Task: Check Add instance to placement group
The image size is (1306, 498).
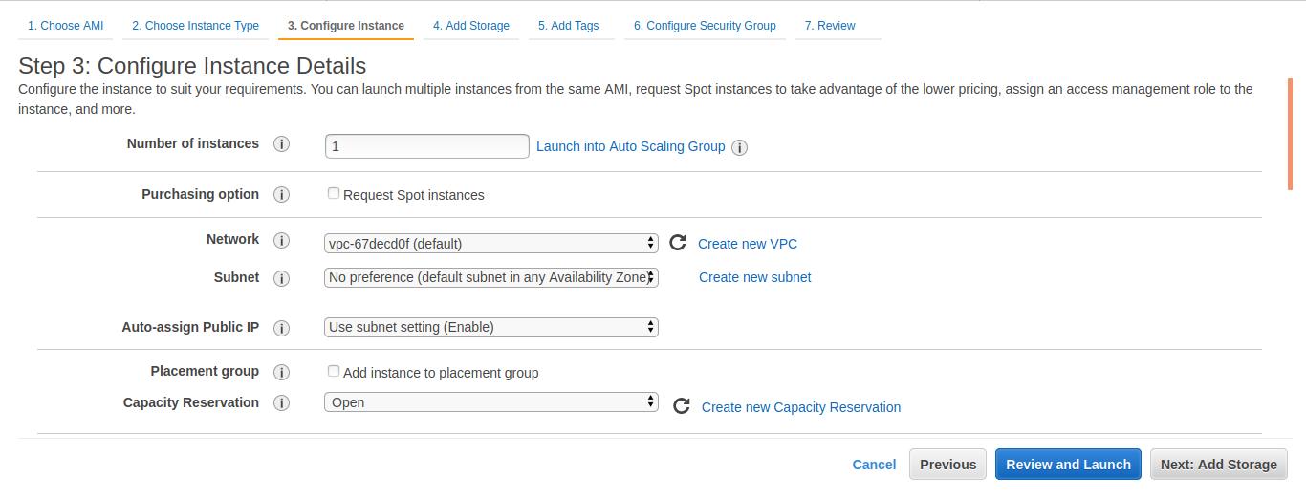Action: 334,371
